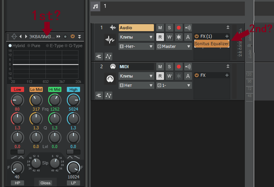Enable the High EQ band
This screenshot has width=274, height=187.
(x=73, y=90)
